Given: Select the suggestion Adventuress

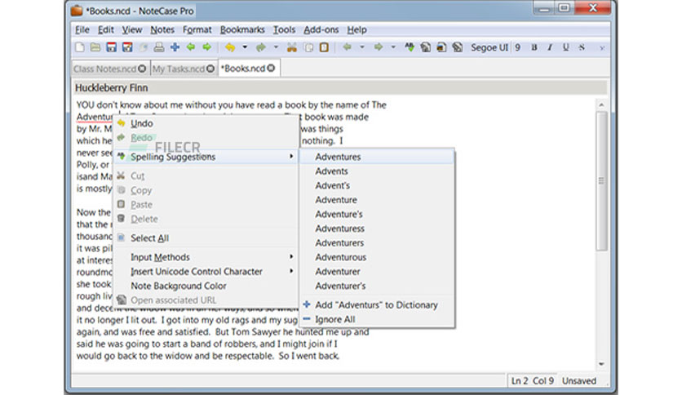Looking at the screenshot, I should 377,229.
